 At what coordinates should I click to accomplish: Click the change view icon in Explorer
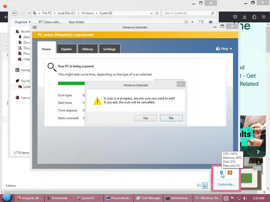pyautogui.click(x=186, y=22)
